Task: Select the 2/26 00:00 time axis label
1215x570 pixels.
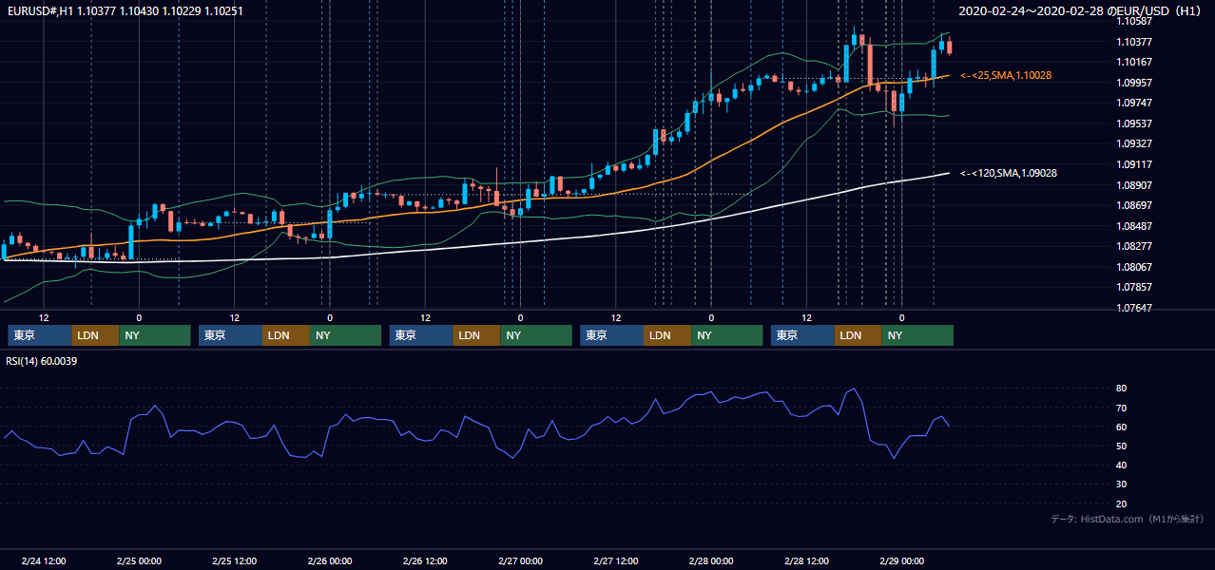Action: point(329,560)
